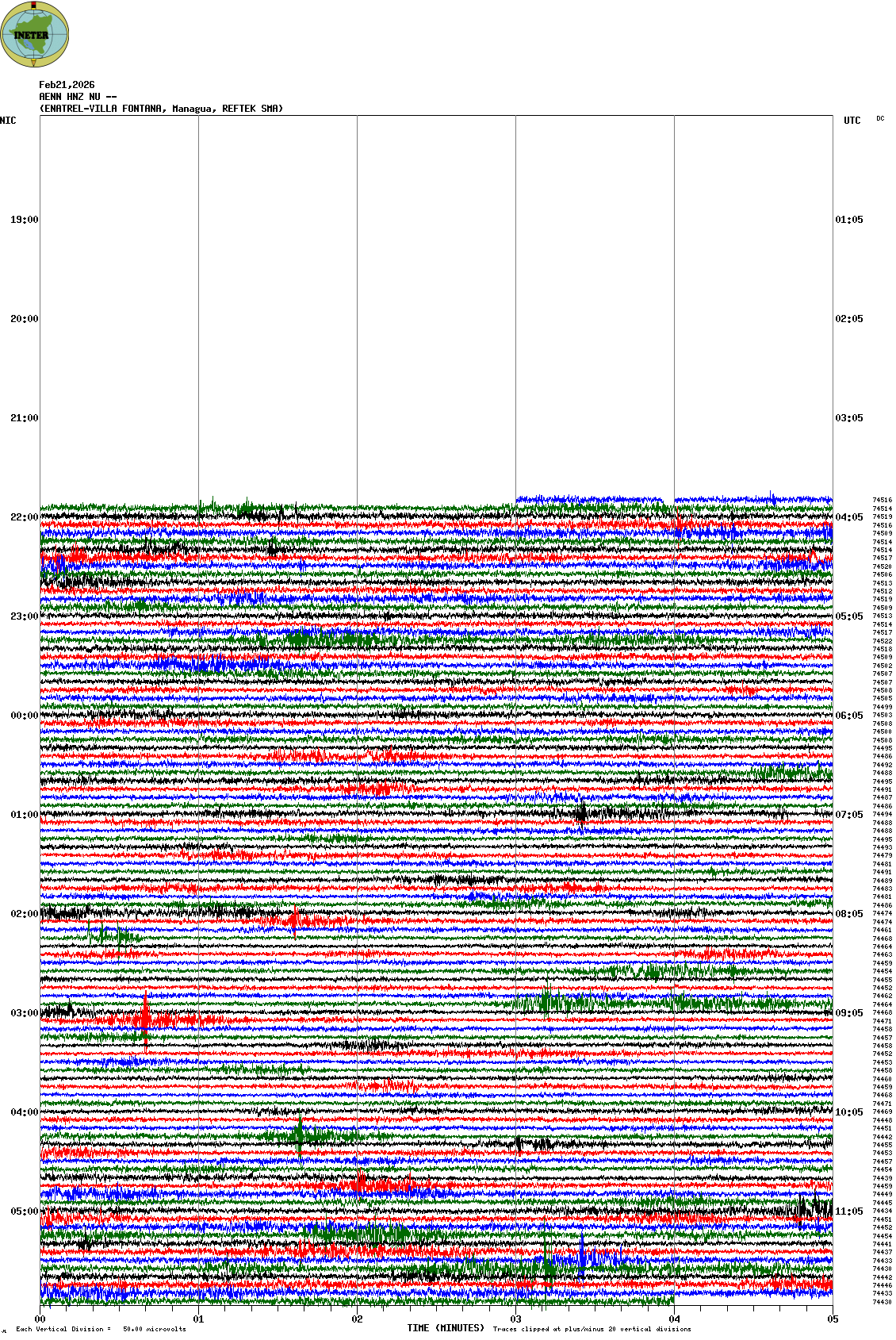Click the Traces clipped footnote text
Image resolution: width=896 pixels, height=1340 pixels.
(592, 1329)
